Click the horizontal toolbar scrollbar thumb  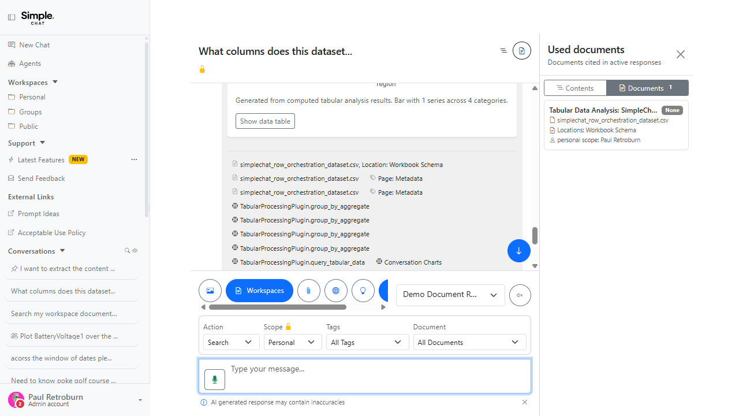[278, 307]
